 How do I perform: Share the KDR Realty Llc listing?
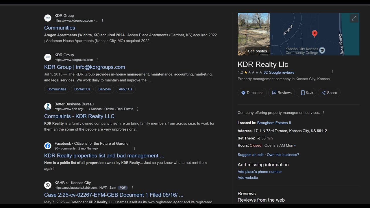(329, 93)
